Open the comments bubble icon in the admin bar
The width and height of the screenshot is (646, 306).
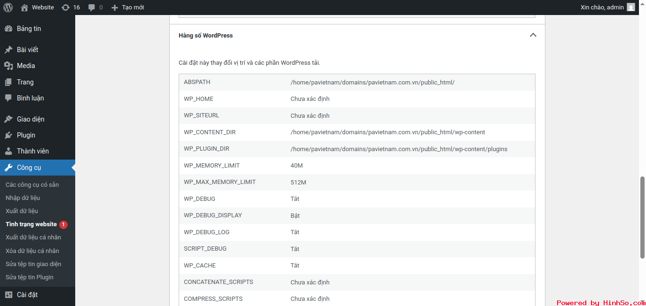pos(91,8)
